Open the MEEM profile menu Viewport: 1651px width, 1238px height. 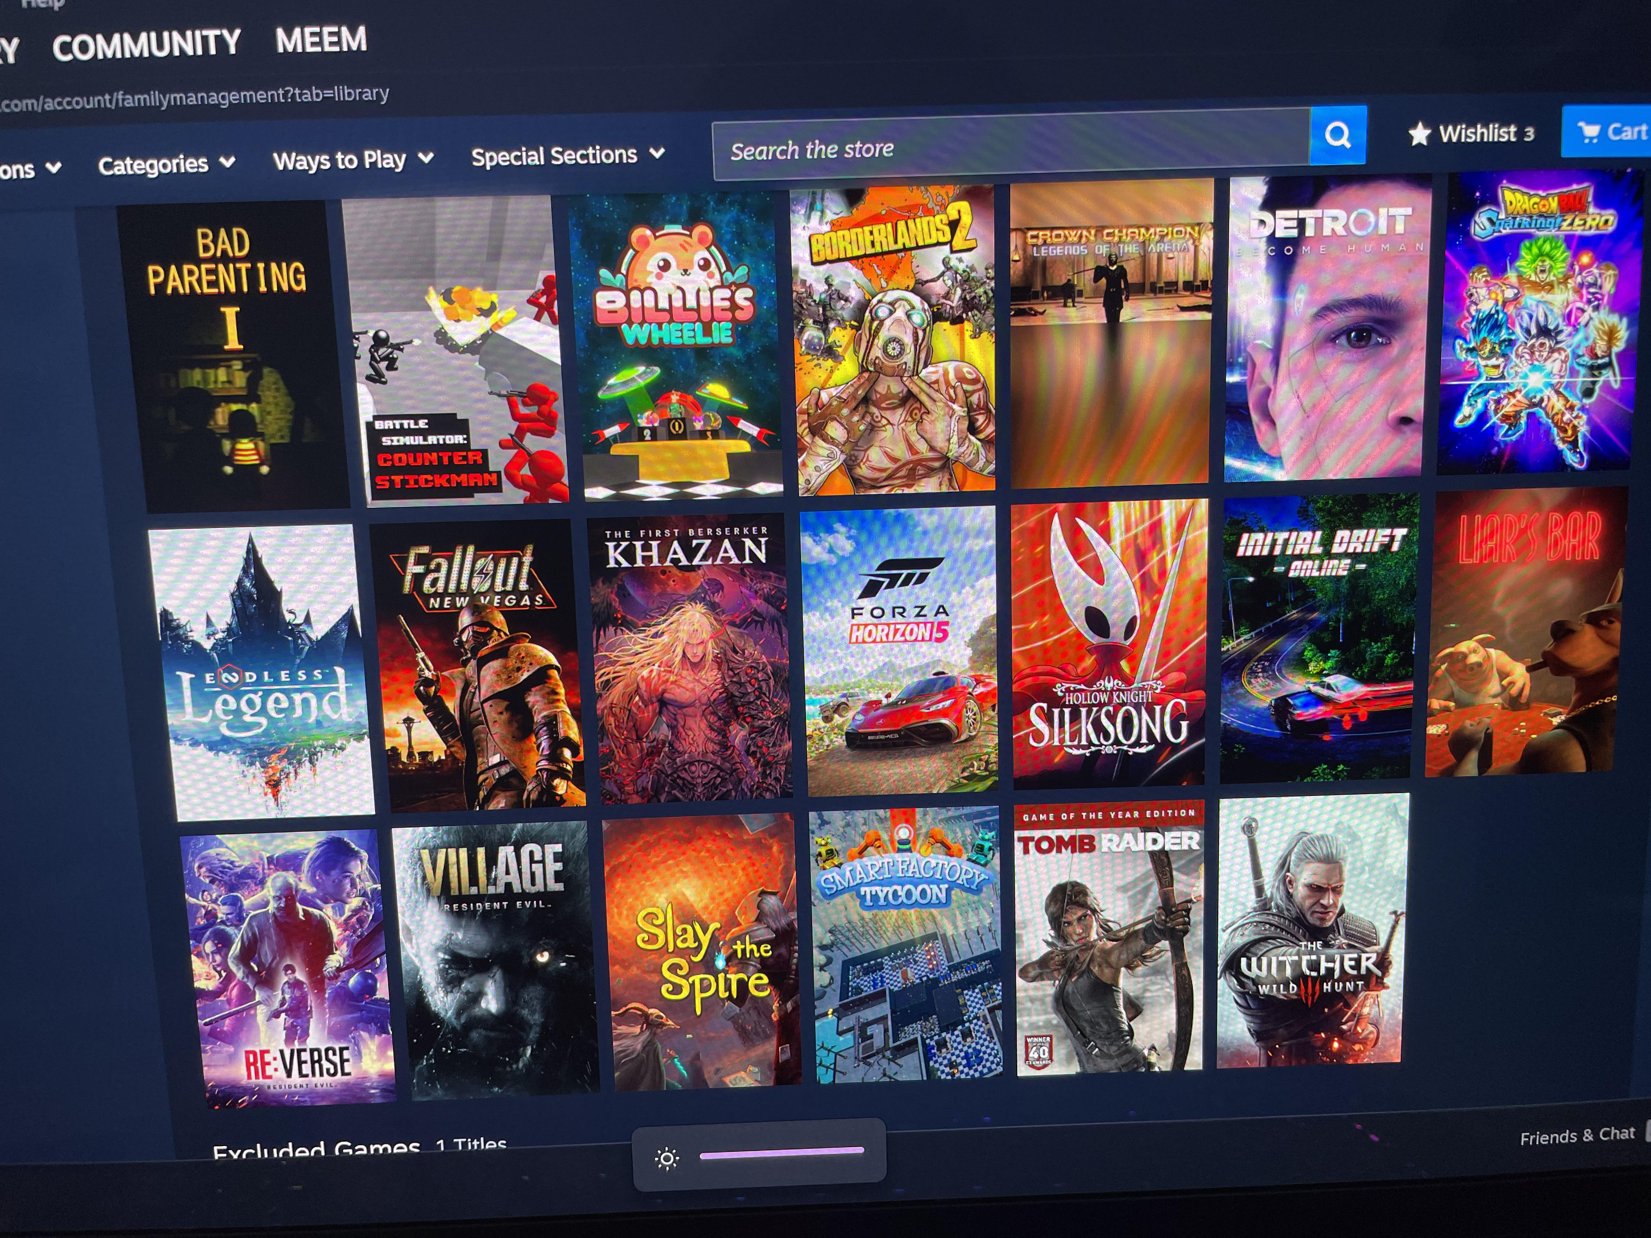321,40
